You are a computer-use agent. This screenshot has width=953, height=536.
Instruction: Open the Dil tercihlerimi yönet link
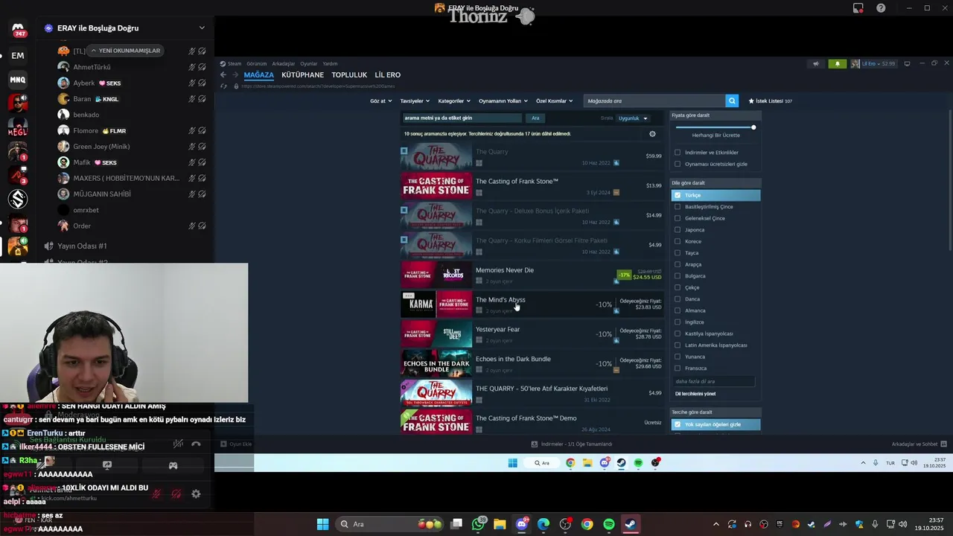pyautogui.click(x=695, y=394)
